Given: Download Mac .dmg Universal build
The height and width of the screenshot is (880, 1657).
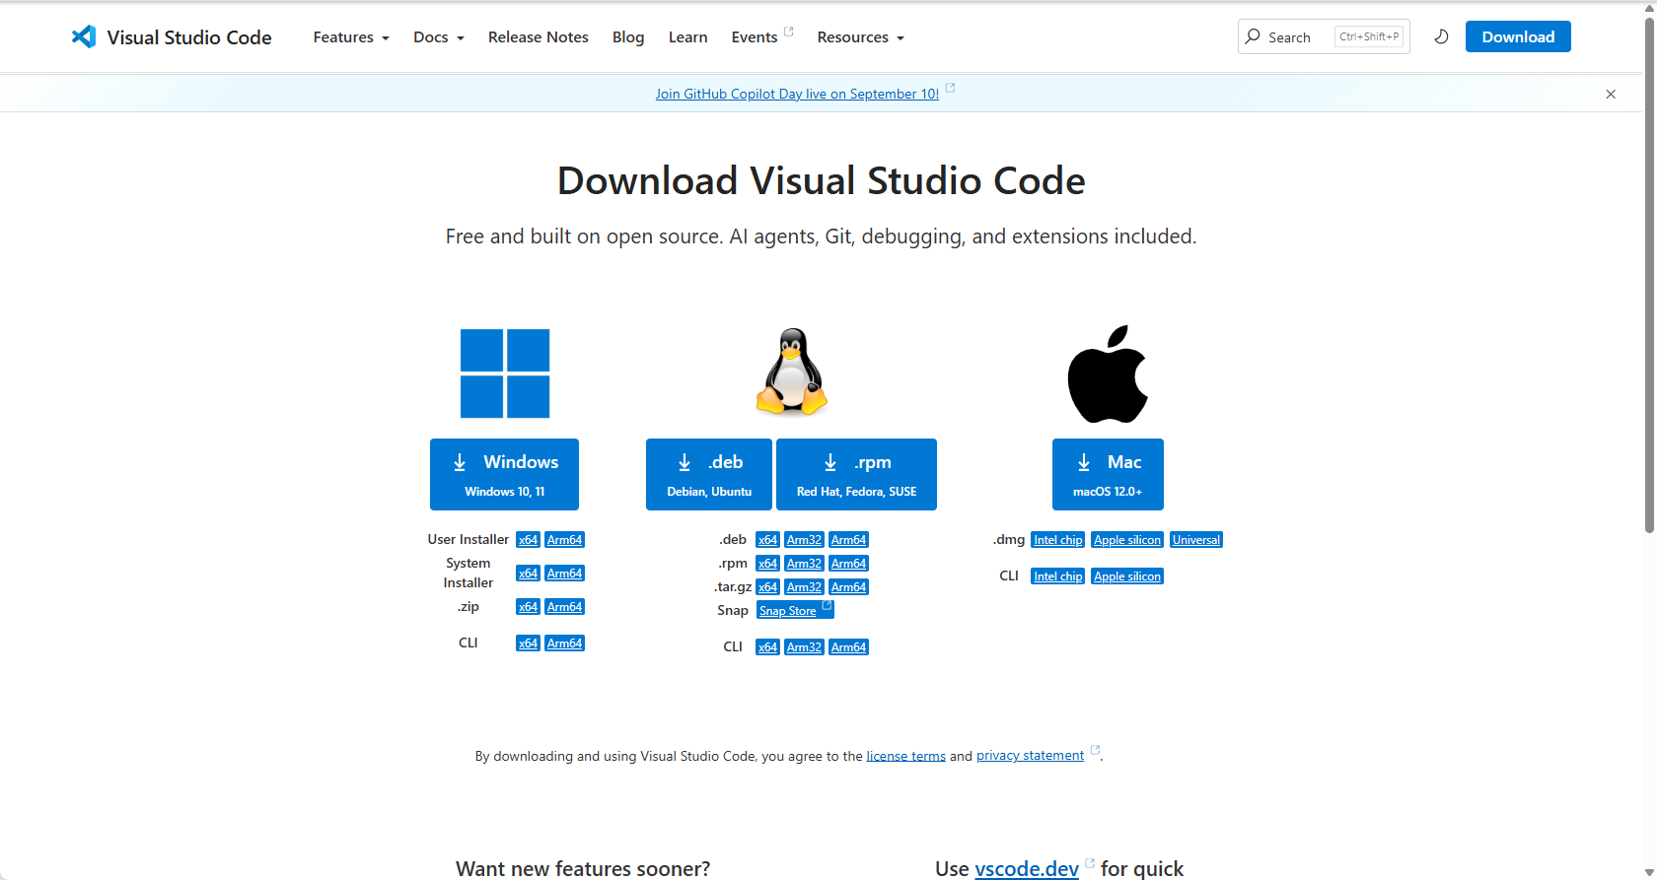Looking at the screenshot, I should click(x=1196, y=540).
